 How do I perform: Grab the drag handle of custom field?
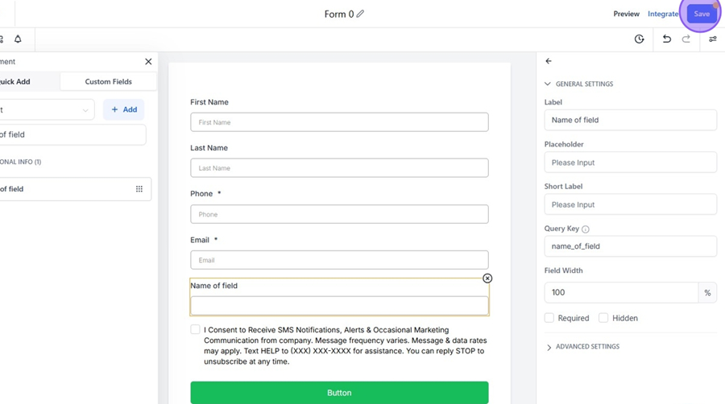(x=139, y=189)
